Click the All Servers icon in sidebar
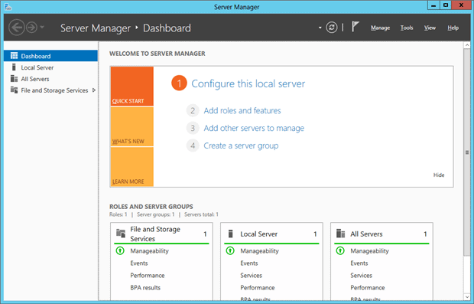The height and width of the screenshot is (304, 474). [x=14, y=79]
